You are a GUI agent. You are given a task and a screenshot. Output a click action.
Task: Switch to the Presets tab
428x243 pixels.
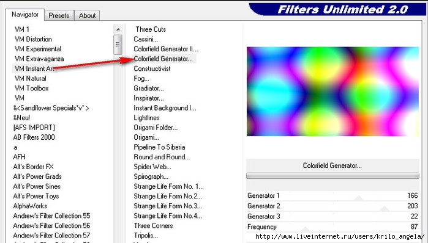59,15
